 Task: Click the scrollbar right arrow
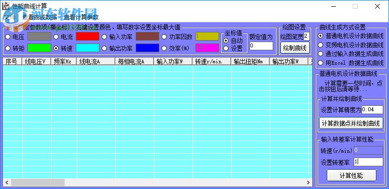pyautogui.click(x=308, y=183)
